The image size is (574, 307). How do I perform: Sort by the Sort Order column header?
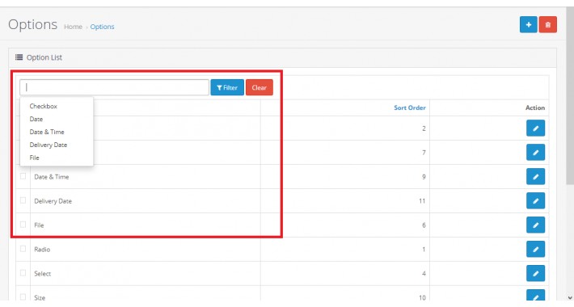pos(410,107)
